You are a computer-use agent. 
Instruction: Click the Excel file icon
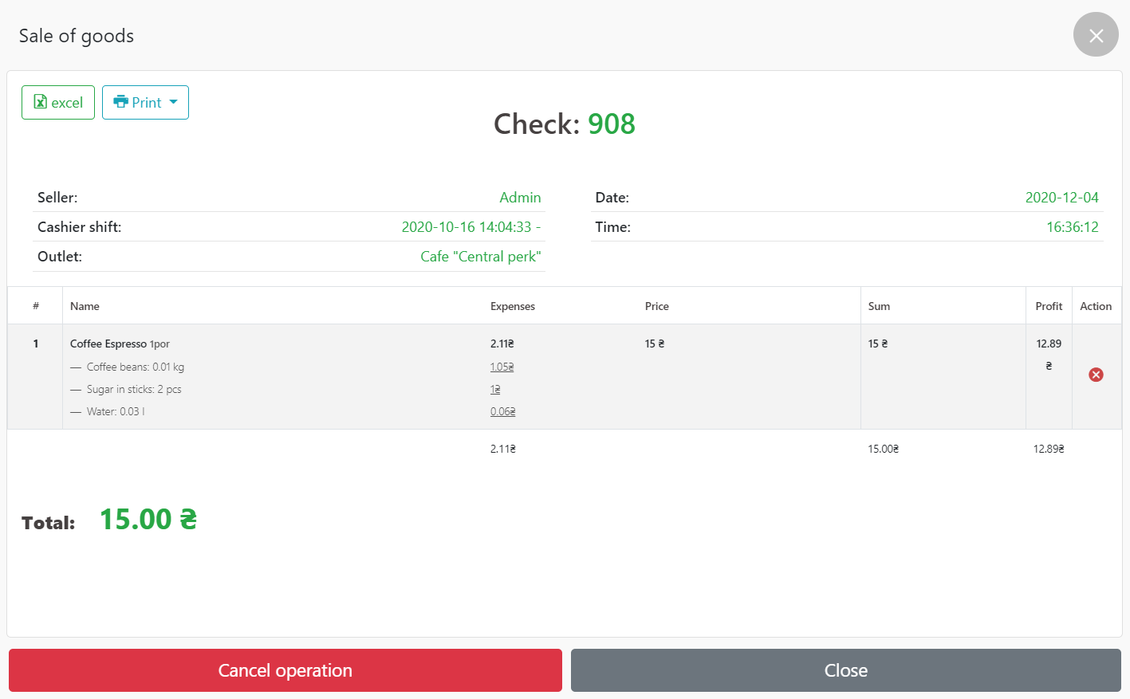click(x=40, y=102)
